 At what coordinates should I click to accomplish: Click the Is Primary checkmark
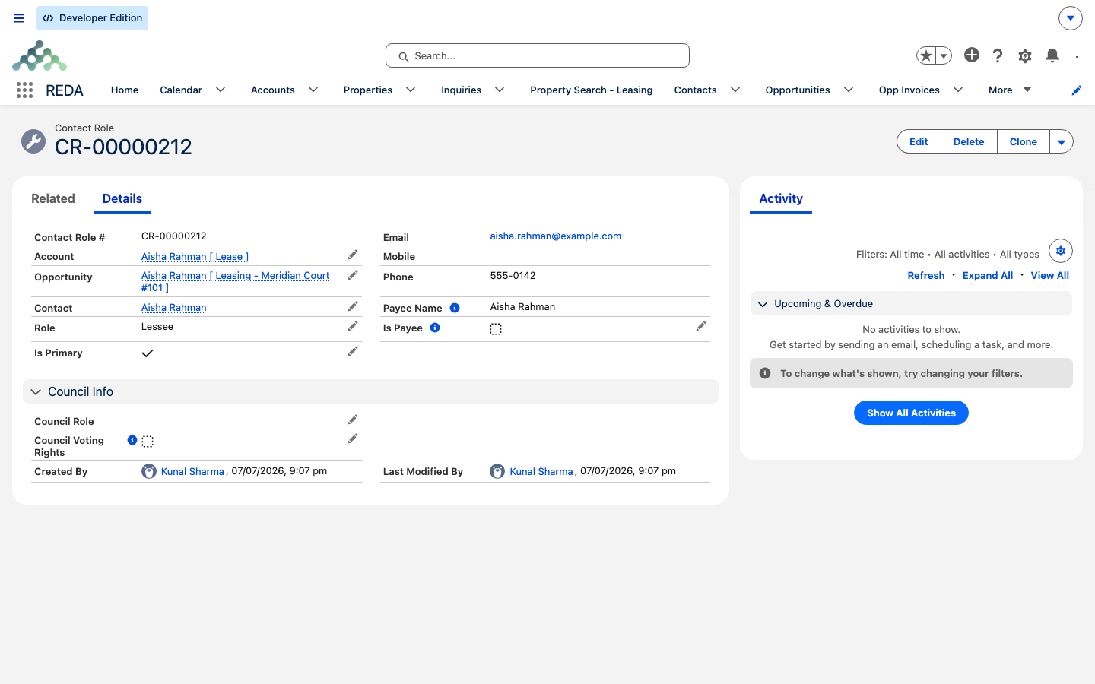[148, 353]
